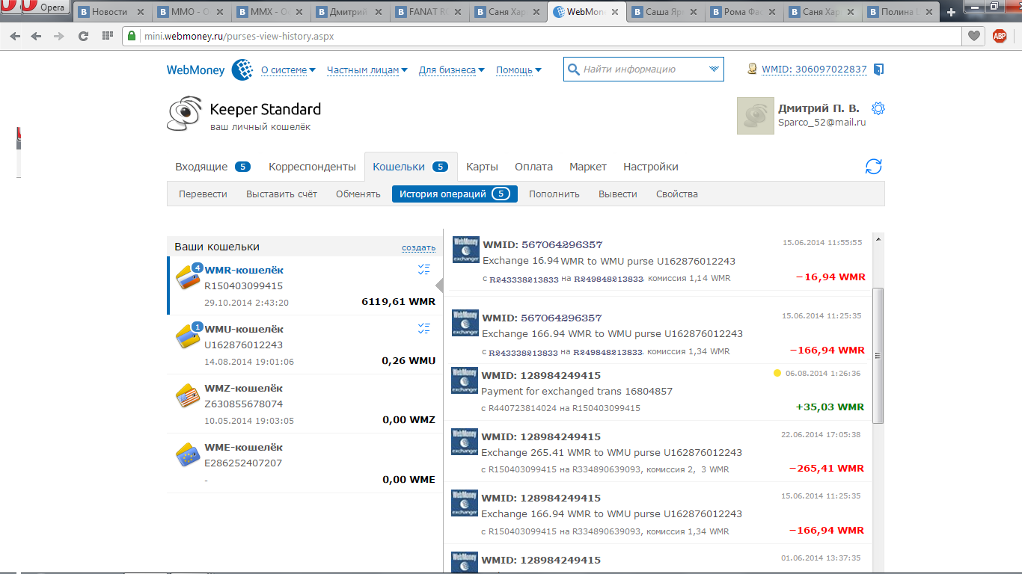Image resolution: width=1022 pixels, height=574 pixels.
Task: Switch to the Маркет tab
Action: pos(588,167)
